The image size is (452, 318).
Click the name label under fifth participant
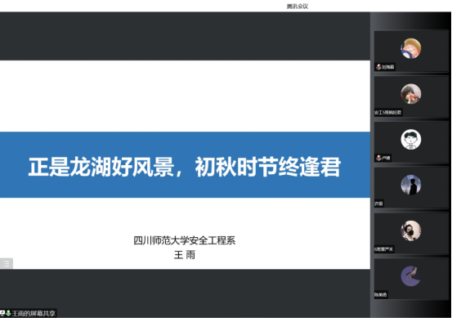(x=383, y=249)
